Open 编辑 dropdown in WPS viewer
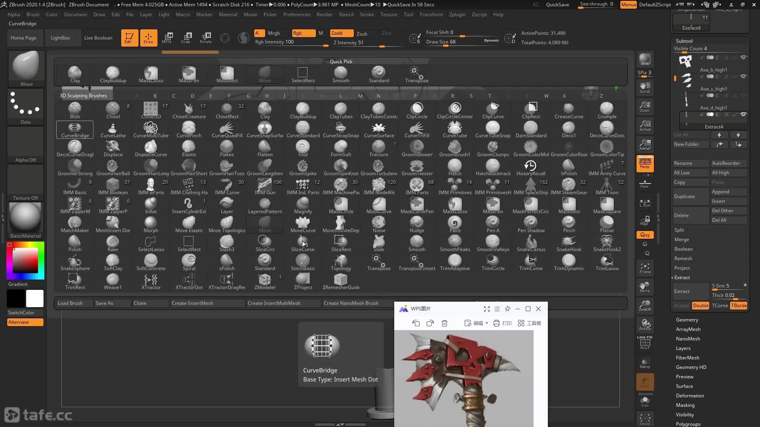This screenshot has width=760, height=427. pos(476,323)
